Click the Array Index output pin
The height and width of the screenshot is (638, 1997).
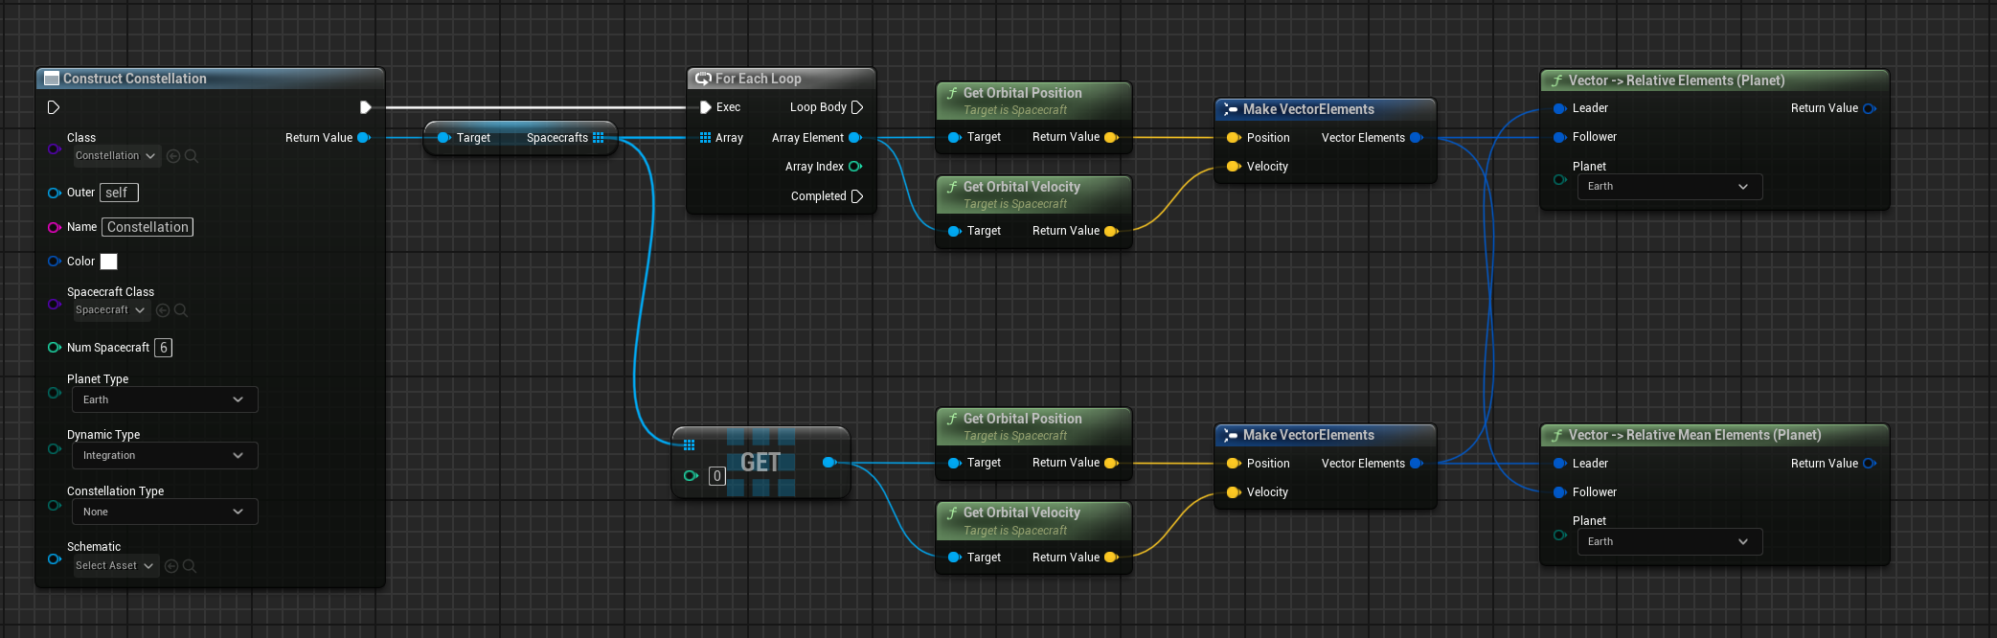(x=855, y=167)
